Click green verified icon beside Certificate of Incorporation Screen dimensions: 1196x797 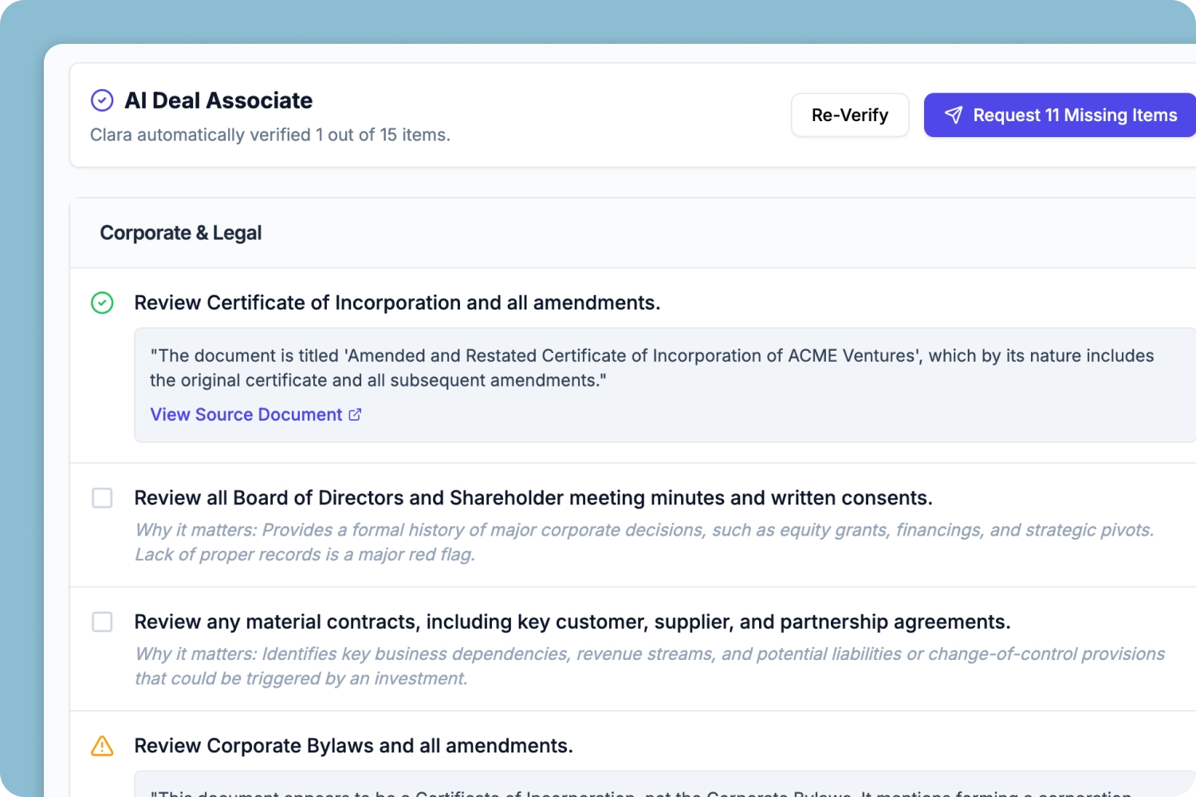[x=102, y=303]
